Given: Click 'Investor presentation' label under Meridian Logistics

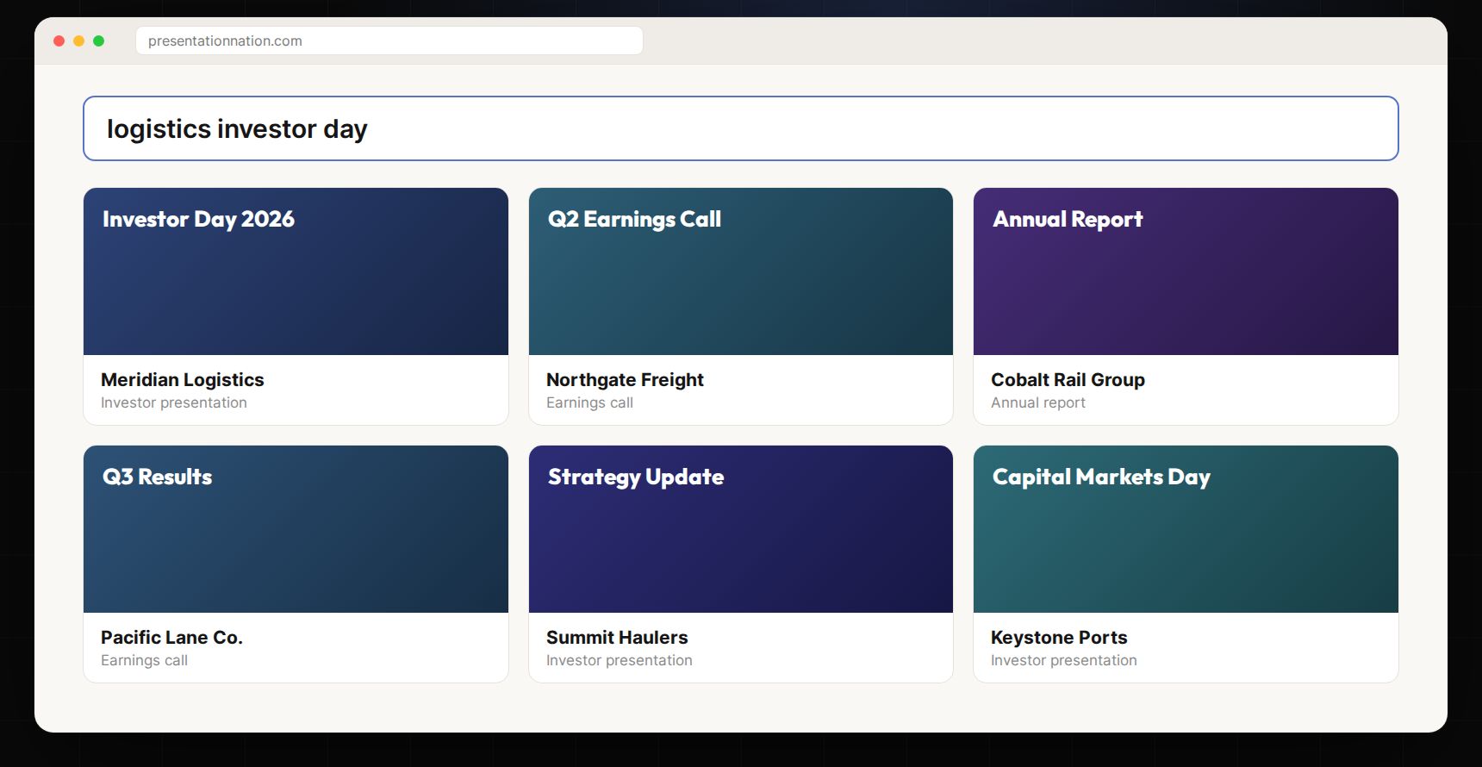Looking at the screenshot, I should click(x=174, y=402).
